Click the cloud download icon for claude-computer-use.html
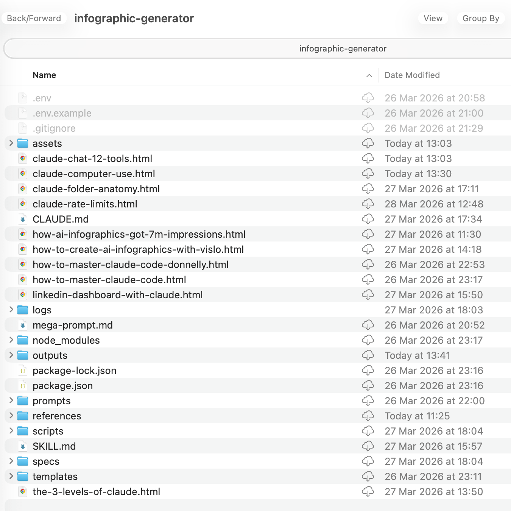 [368, 174]
